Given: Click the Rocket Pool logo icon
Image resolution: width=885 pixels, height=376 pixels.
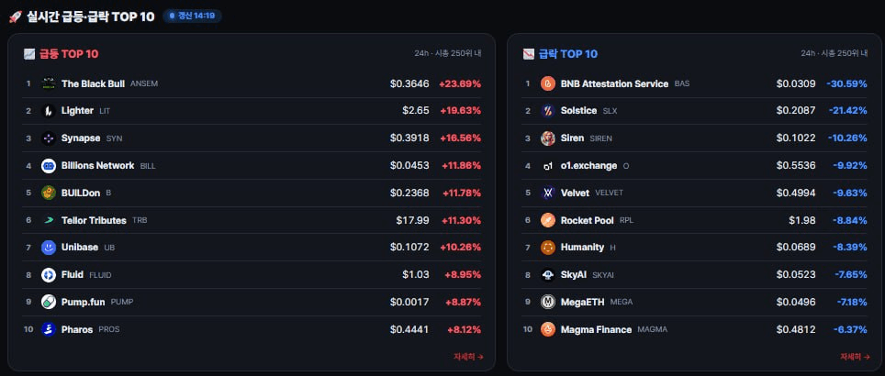Looking at the screenshot, I should tap(548, 220).
